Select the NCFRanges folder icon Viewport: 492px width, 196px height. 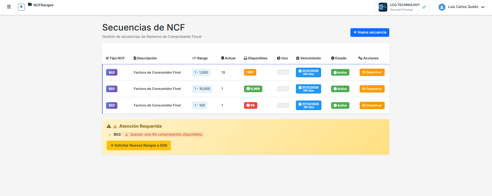(30, 5)
